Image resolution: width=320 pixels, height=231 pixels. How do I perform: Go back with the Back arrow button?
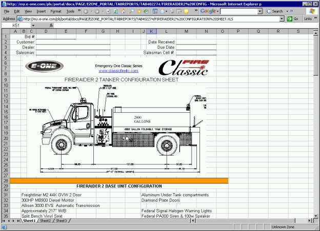coord(86,11)
